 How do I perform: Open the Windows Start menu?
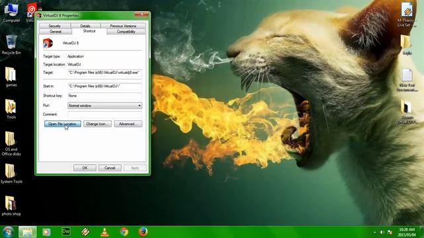coord(8,232)
